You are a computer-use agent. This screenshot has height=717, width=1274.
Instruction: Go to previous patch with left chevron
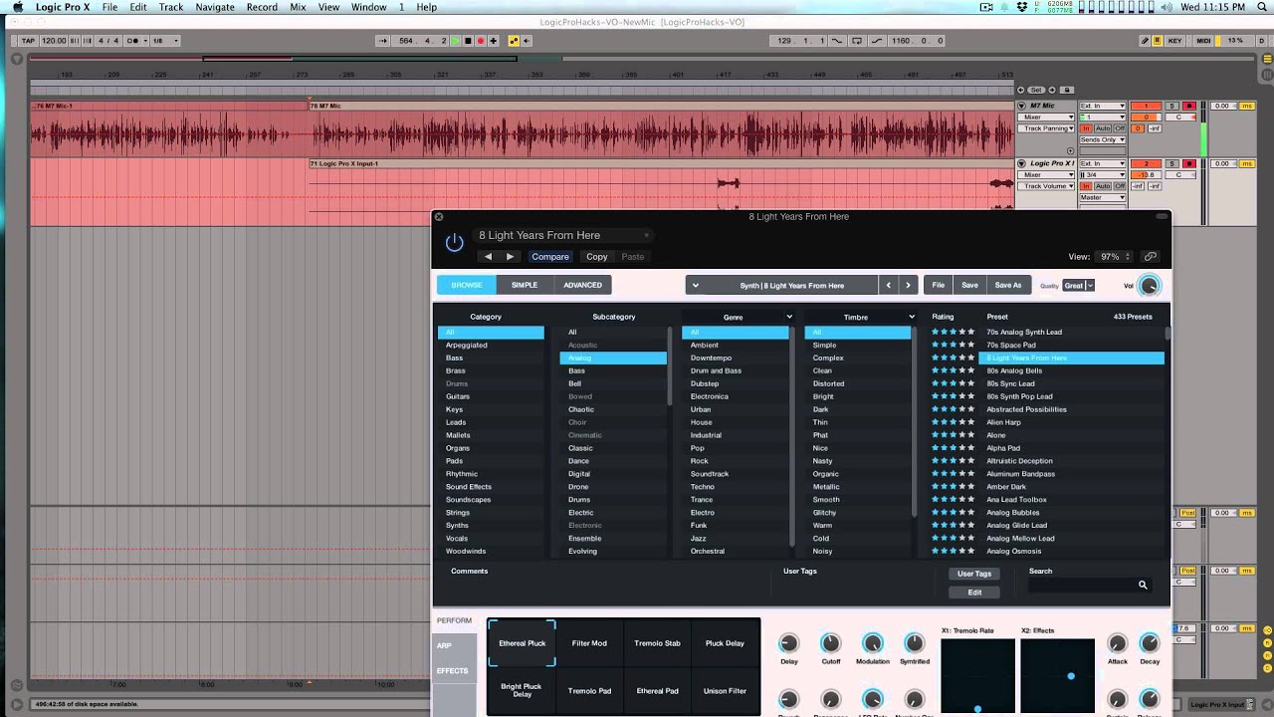pyautogui.click(x=889, y=285)
